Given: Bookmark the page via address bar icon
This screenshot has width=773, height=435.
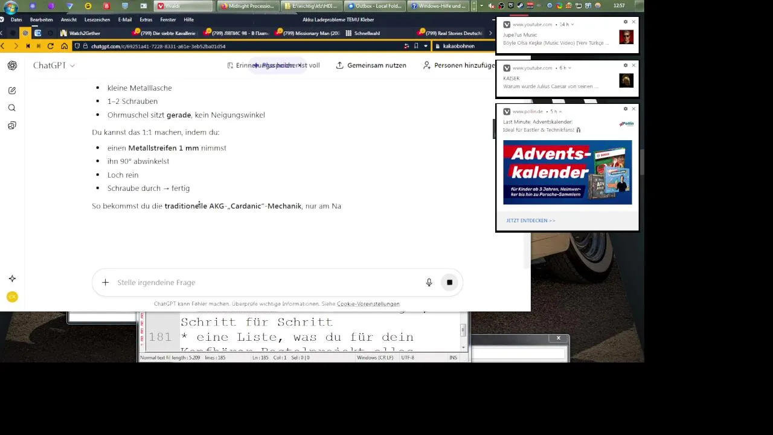Looking at the screenshot, I should [x=416, y=46].
